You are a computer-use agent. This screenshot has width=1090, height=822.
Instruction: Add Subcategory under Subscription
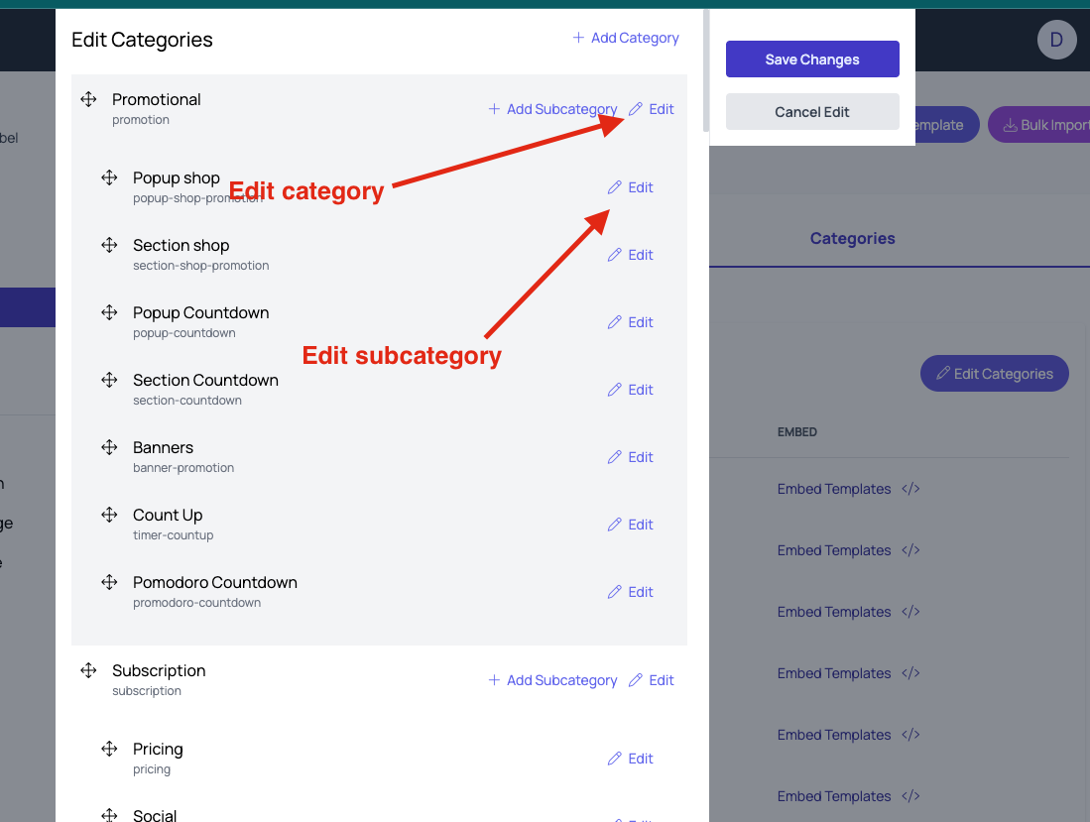[x=552, y=680]
